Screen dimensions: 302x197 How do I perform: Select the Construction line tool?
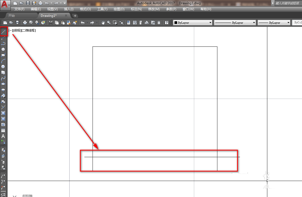[3, 38]
